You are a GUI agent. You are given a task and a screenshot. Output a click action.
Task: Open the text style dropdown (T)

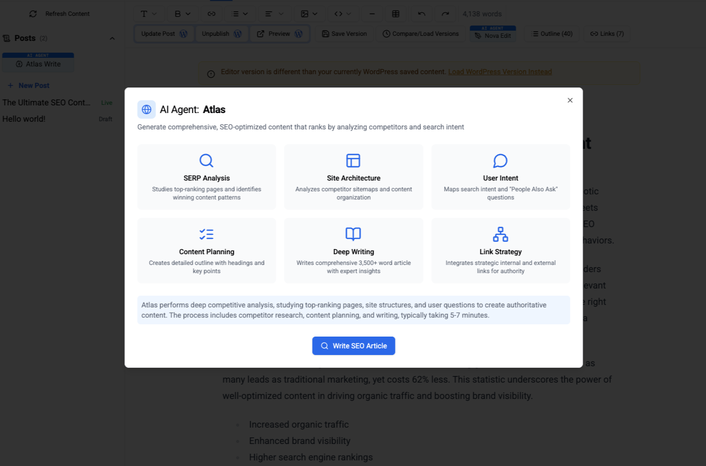(x=149, y=14)
